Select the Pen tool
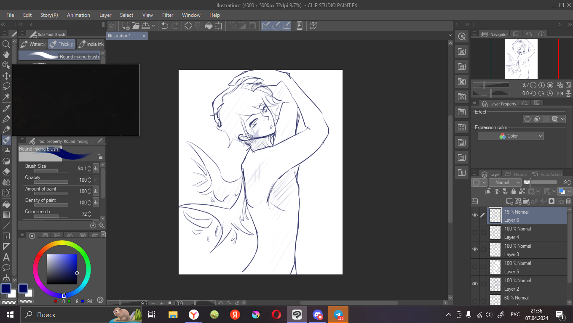 pos(6,119)
